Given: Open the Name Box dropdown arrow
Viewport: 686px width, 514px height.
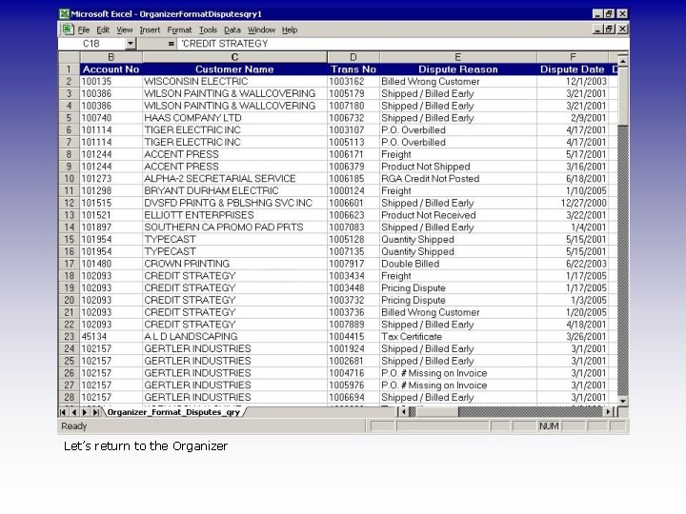Looking at the screenshot, I should tap(131, 44).
